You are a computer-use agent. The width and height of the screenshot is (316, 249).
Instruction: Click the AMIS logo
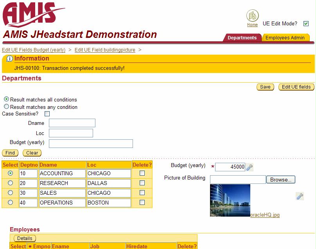tap(33, 14)
